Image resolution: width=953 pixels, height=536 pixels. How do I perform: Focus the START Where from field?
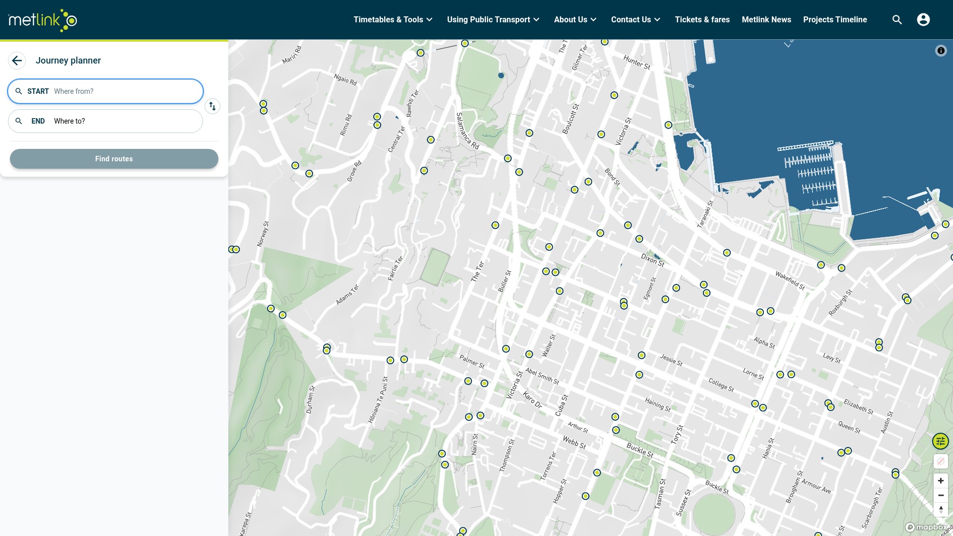pyautogui.click(x=105, y=91)
